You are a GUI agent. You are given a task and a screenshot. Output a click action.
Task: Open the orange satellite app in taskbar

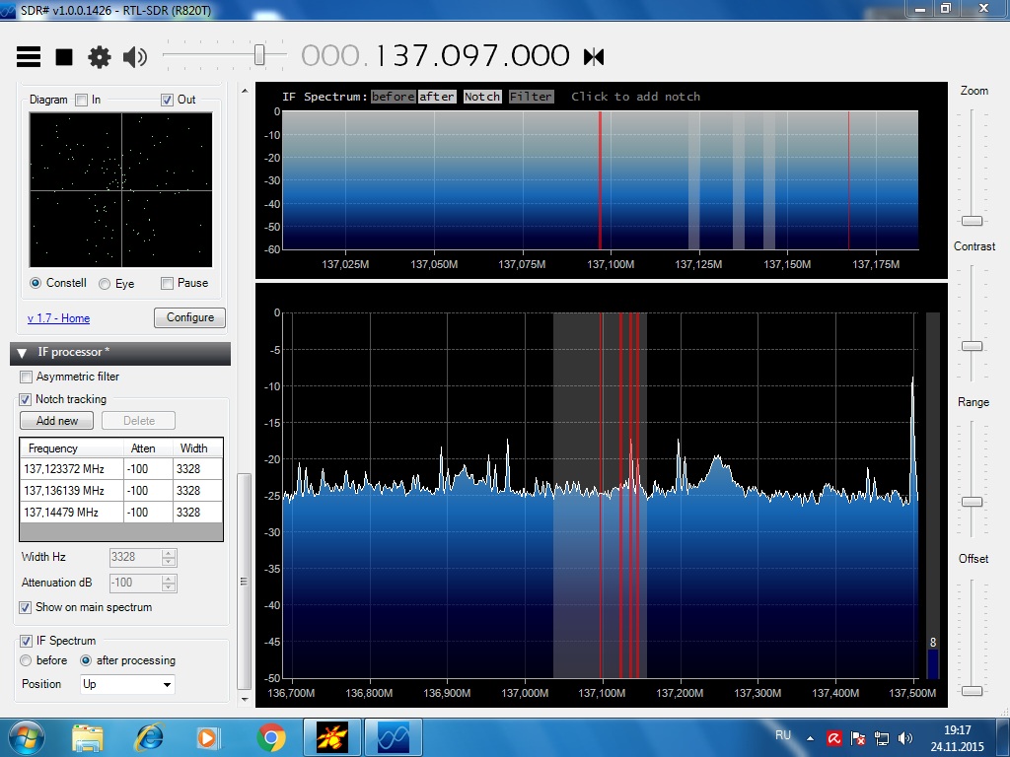tap(332, 737)
